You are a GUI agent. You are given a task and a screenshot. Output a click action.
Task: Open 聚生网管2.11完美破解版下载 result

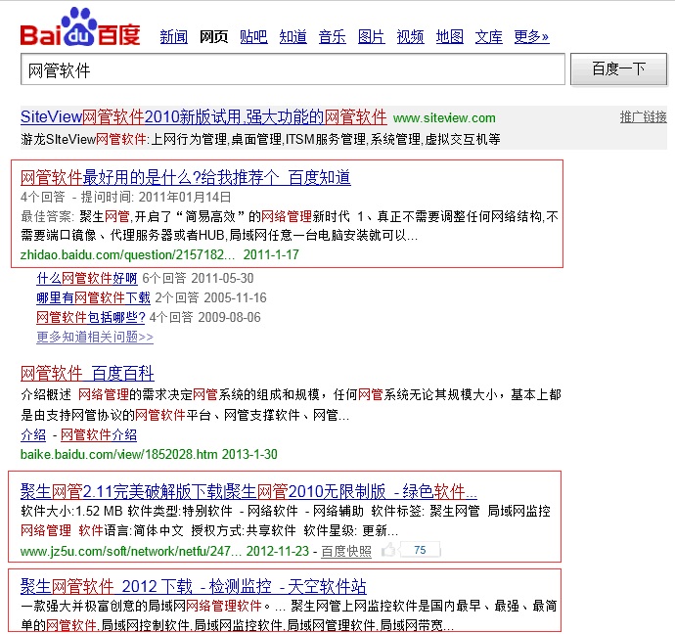[248, 491]
